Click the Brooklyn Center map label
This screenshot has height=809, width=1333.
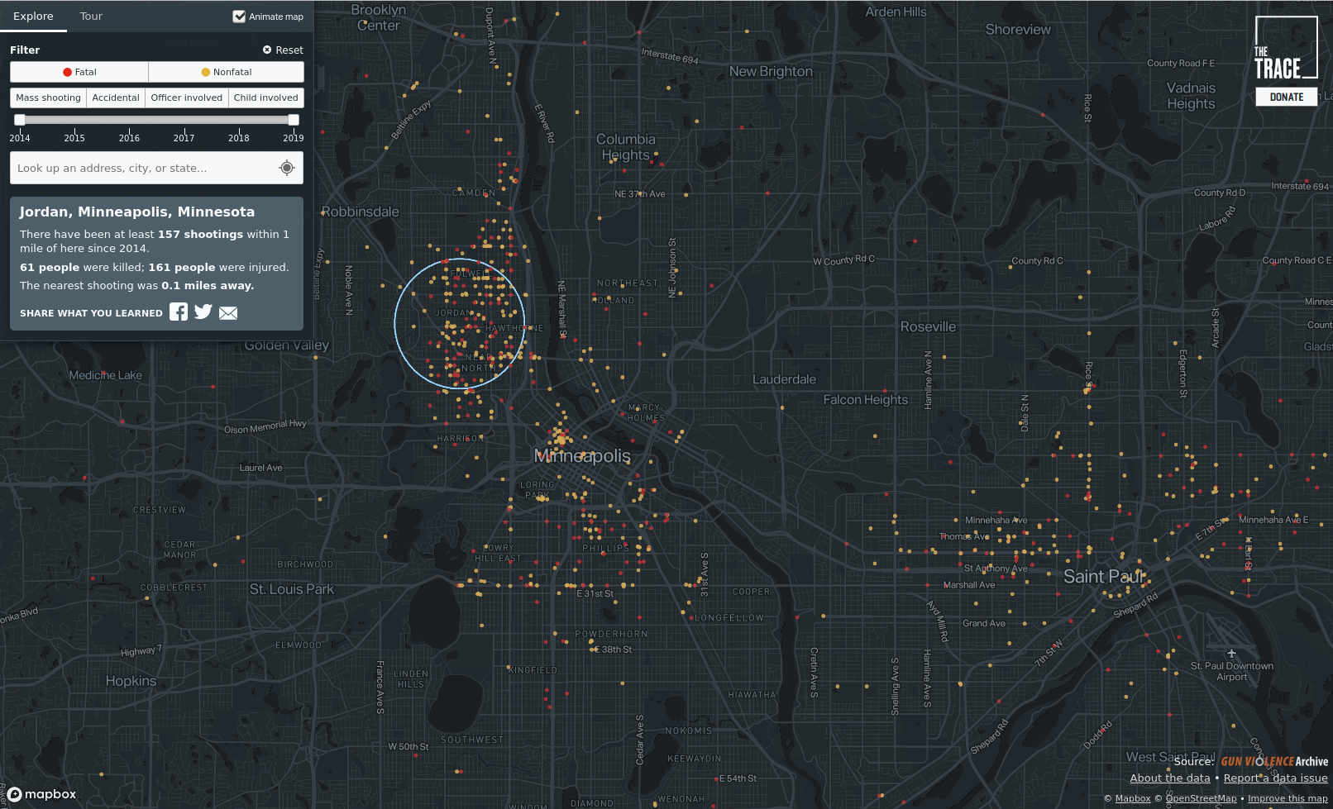(x=379, y=17)
